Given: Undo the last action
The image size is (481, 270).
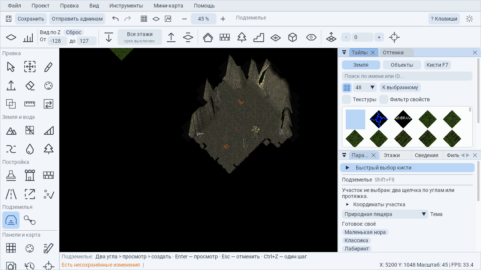Looking at the screenshot, I should (x=115, y=19).
